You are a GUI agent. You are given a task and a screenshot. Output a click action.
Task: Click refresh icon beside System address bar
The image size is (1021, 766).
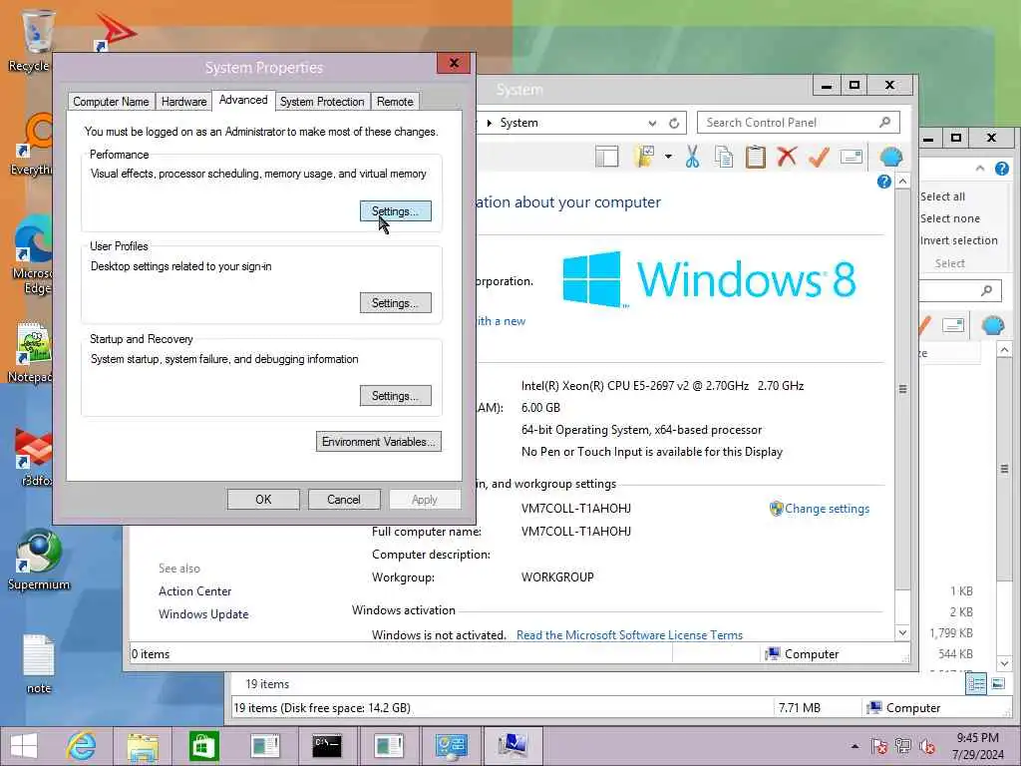click(674, 123)
